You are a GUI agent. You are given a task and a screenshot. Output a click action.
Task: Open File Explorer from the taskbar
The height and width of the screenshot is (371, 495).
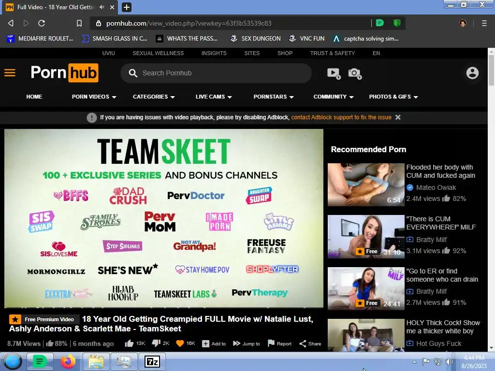pyautogui.click(x=96, y=361)
